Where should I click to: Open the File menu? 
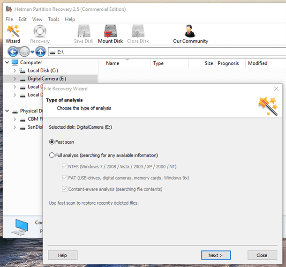[x=9, y=19]
